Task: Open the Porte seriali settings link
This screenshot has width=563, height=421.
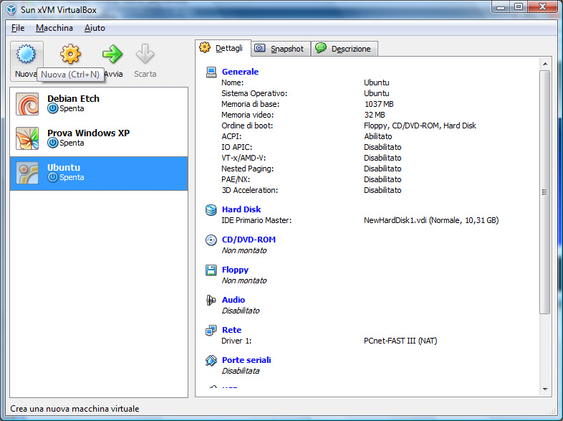Action: click(246, 360)
